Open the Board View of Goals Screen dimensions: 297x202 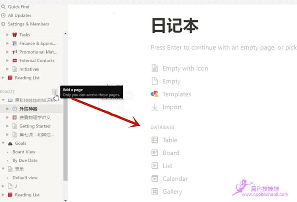24,152
